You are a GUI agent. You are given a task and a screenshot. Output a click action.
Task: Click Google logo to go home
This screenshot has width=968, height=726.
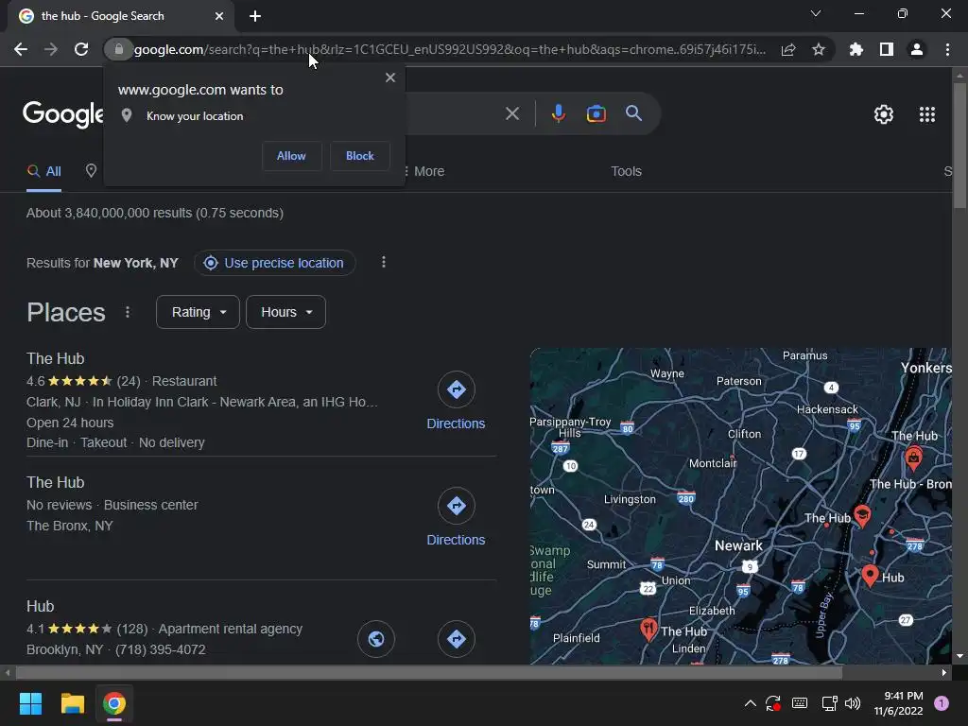click(63, 114)
